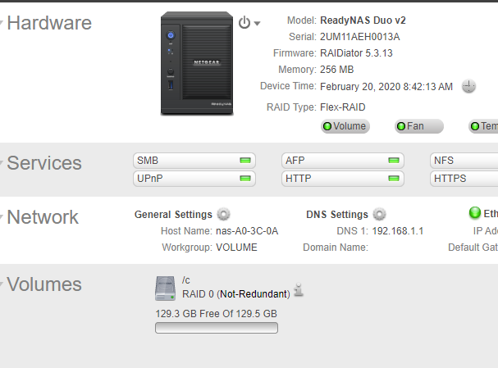Click the Fan status button
Image resolution: width=498 pixels, height=368 pixels.
click(418, 126)
